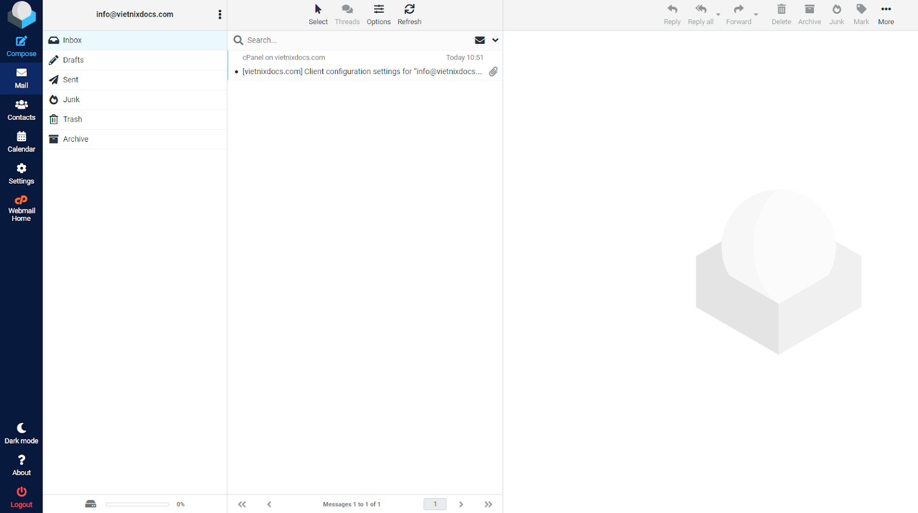Click the Delete toolbar button
918x513 pixels.
pyautogui.click(x=781, y=15)
